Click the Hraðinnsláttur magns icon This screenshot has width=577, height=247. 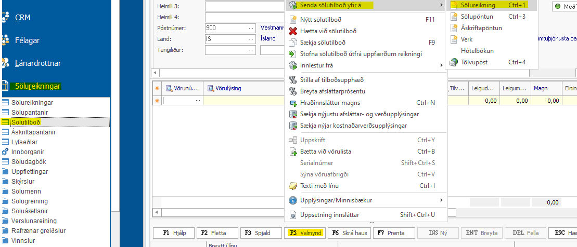click(292, 103)
